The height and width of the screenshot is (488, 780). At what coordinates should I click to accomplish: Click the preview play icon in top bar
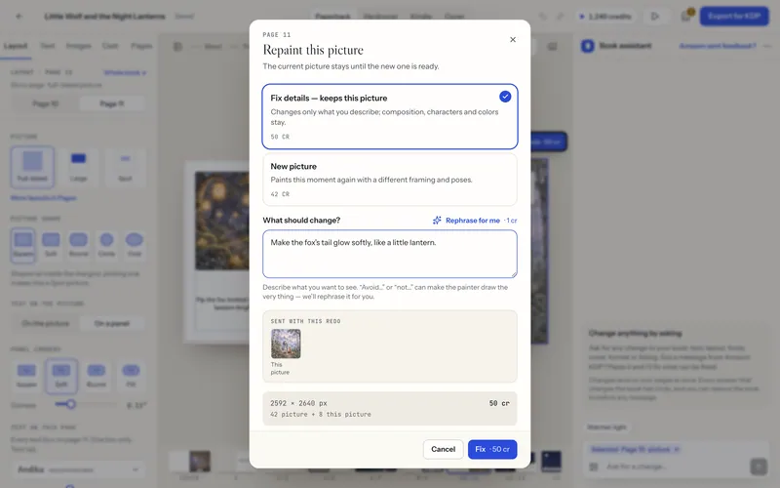tap(655, 17)
